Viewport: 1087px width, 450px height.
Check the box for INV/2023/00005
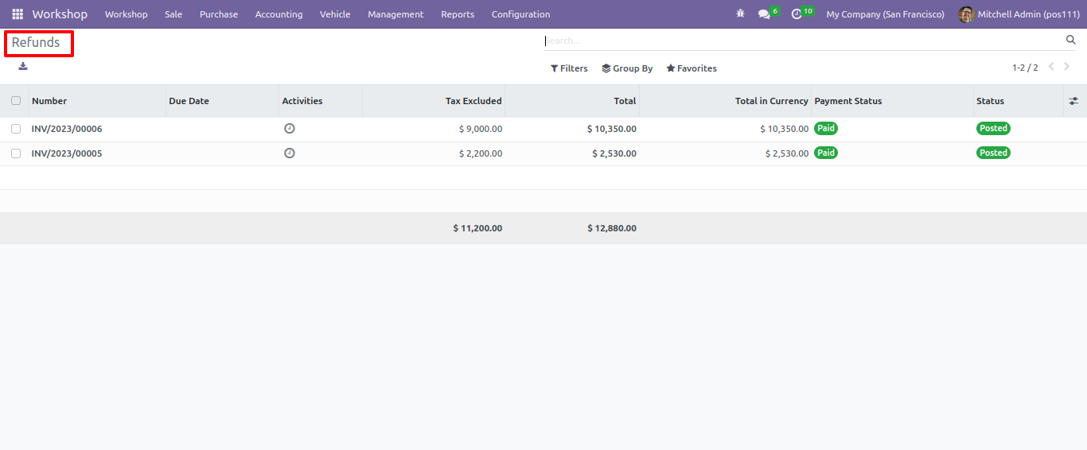pyautogui.click(x=16, y=153)
